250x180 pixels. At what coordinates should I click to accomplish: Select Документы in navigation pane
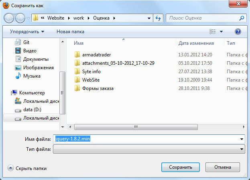[36, 59]
